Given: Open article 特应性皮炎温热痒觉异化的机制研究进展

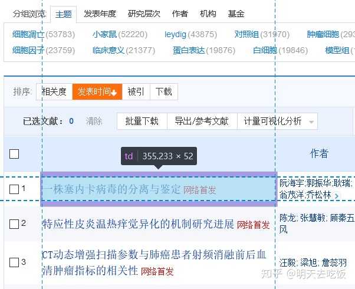Looking at the screenshot, I should pos(138,224).
